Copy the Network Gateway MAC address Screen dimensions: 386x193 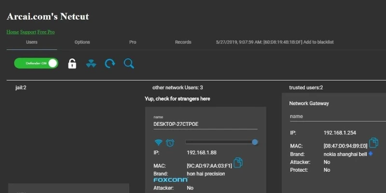click(x=373, y=143)
